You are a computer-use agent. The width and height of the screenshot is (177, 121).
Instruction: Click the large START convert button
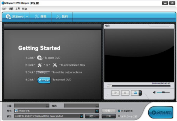point(160,112)
